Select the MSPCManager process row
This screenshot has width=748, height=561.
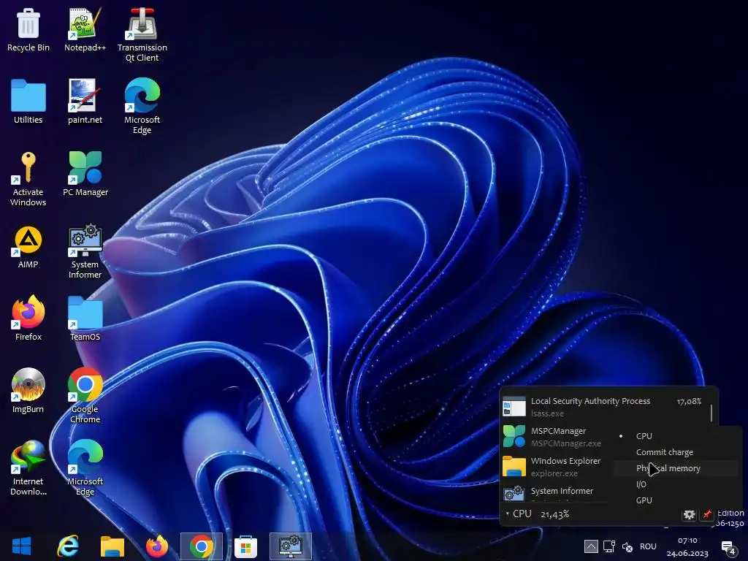pyautogui.click(x=557, y=437)
